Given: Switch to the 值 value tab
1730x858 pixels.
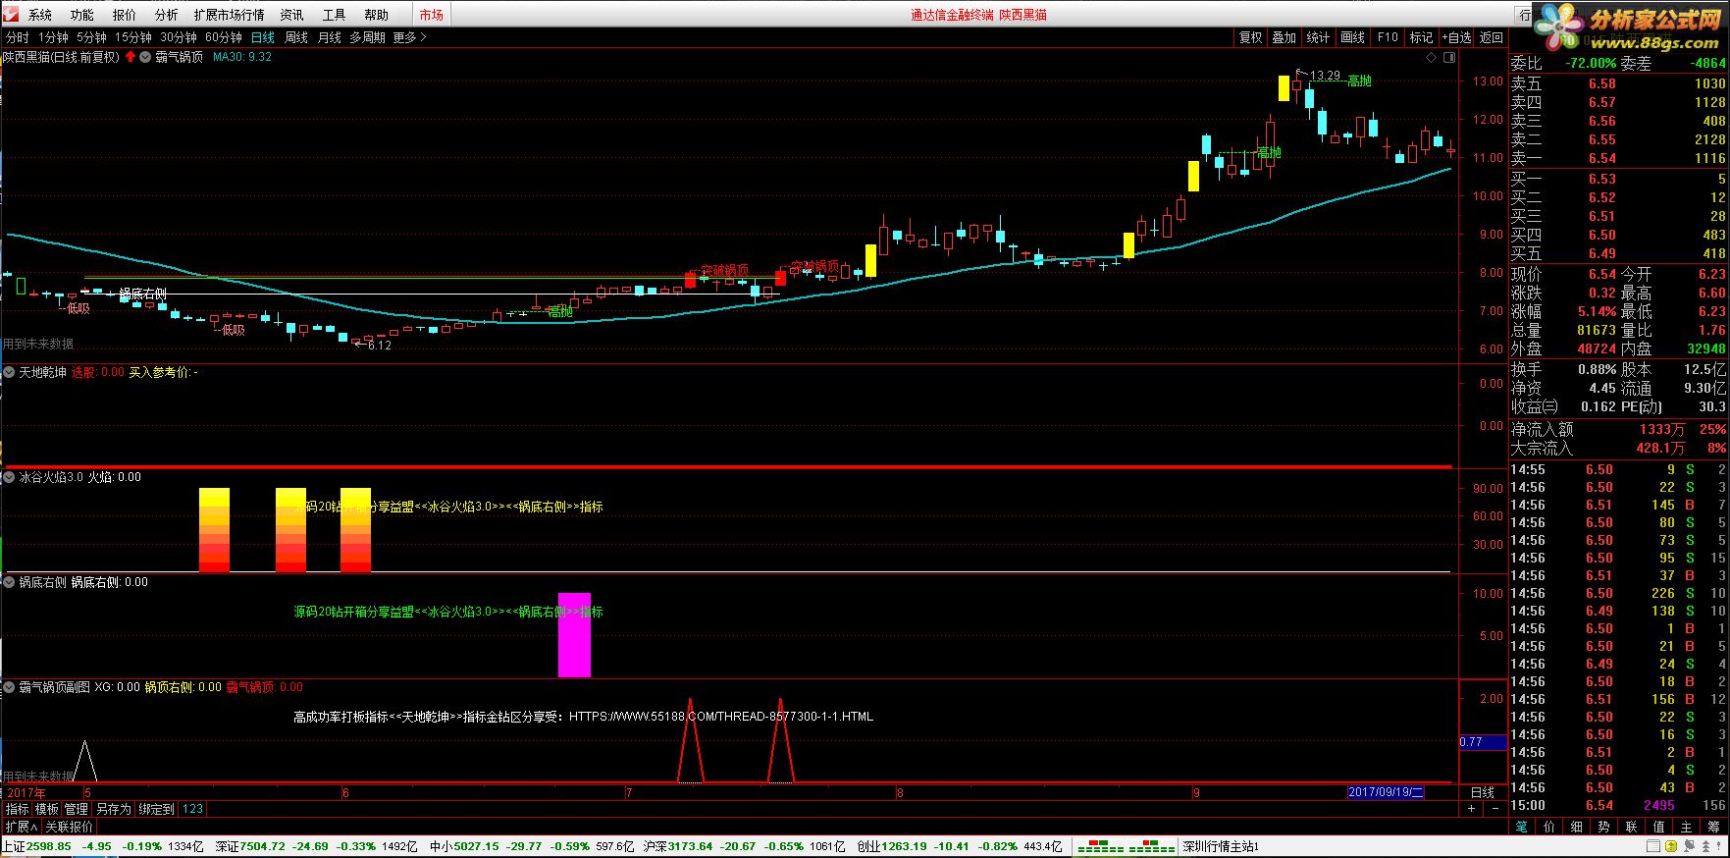Looking at the screenshot, I should click(x=1659, y=827).
